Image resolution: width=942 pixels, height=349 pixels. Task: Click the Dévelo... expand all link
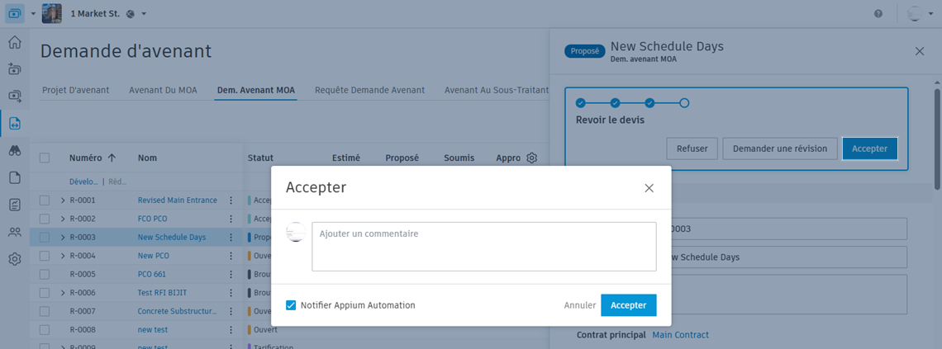[83, 181]
